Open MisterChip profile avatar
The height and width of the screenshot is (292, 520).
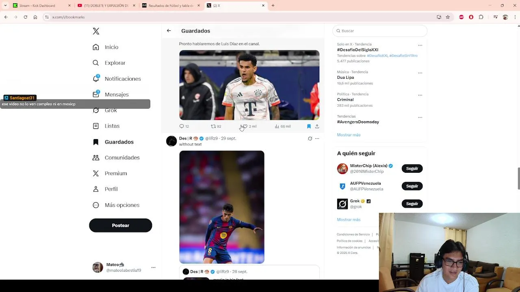(342, 169)
